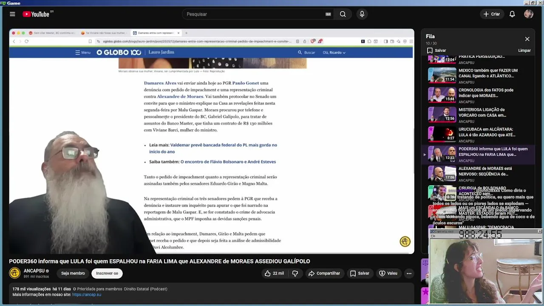Open the YouTube hamburger guide menu
This screenshot has height=306, width=544.
coord(12,14)
